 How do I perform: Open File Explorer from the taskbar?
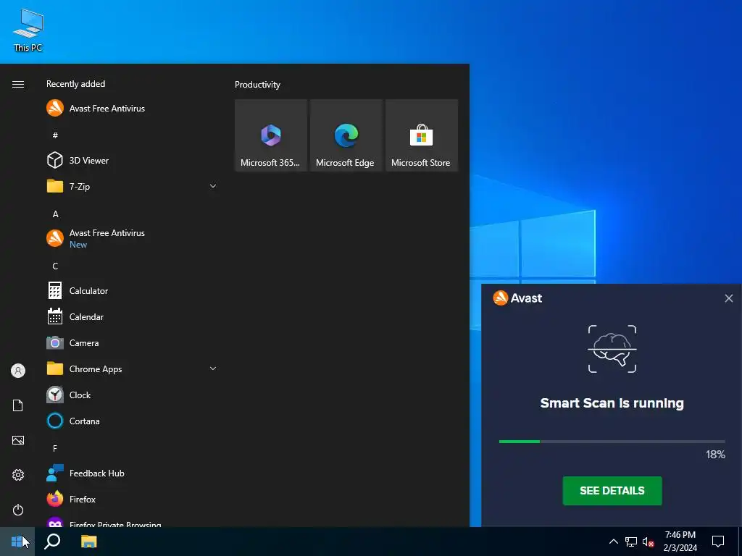click(88, 542)
